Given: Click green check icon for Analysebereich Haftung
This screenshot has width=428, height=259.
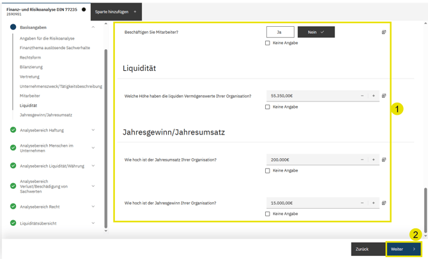Looking at the screenshot, I should click(13, 129).
